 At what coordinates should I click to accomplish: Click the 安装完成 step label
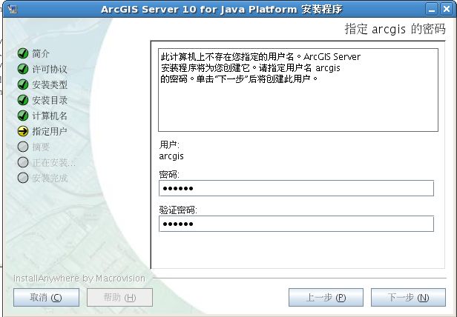point(50,178)
